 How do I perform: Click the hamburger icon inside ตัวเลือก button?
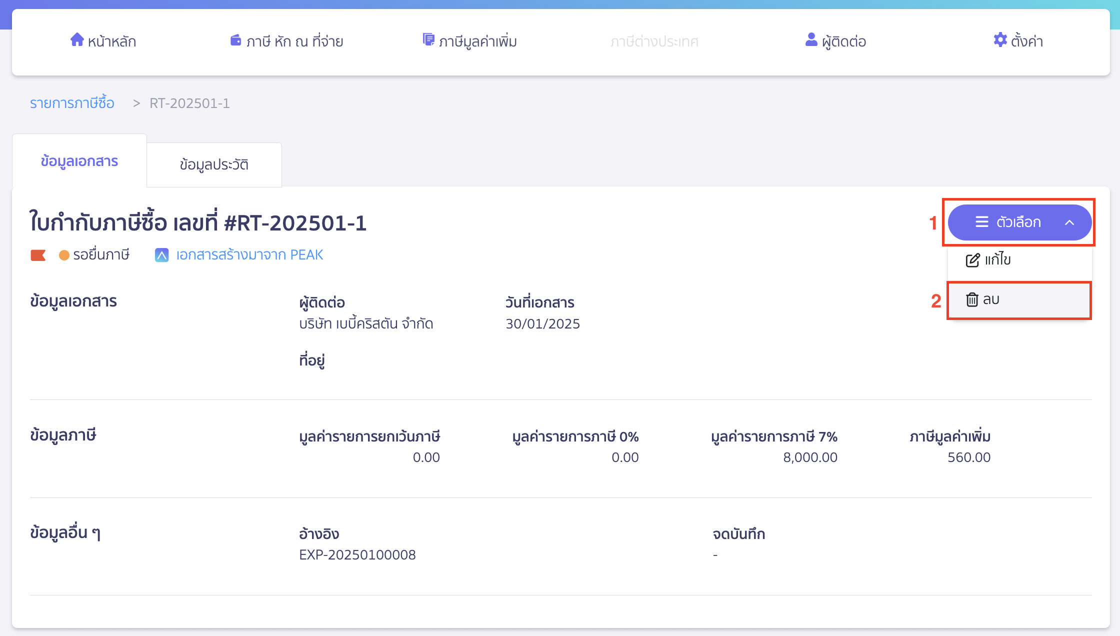(x=981, y=222)
